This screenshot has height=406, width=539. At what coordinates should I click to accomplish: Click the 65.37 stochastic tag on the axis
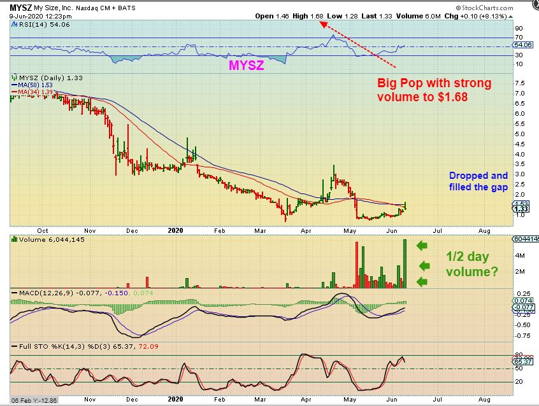click(523, 361)
